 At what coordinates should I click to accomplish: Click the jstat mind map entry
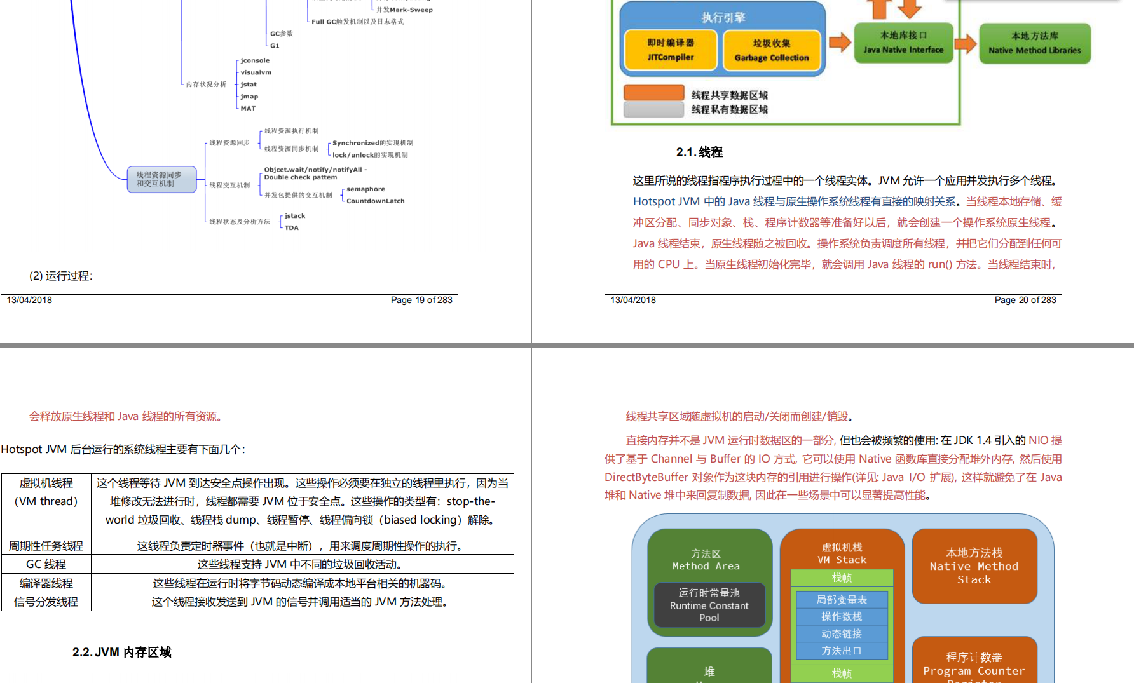click(x=249, y=85)
